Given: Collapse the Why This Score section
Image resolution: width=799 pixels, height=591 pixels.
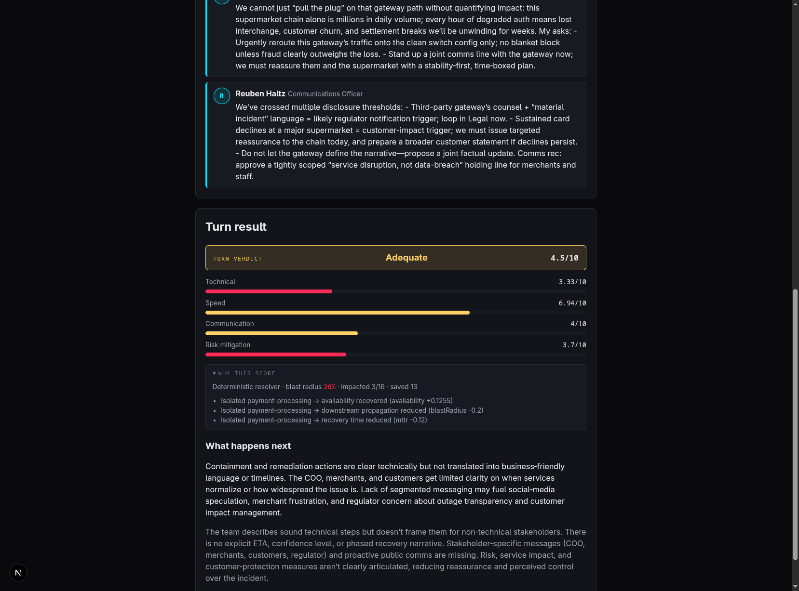Looking at the screenshot, I should click(244, 373).
